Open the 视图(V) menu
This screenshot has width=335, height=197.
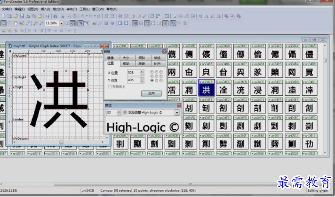coord(32,9)
